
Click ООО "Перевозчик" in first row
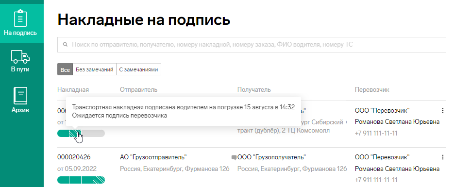click(x=382, y=111)
